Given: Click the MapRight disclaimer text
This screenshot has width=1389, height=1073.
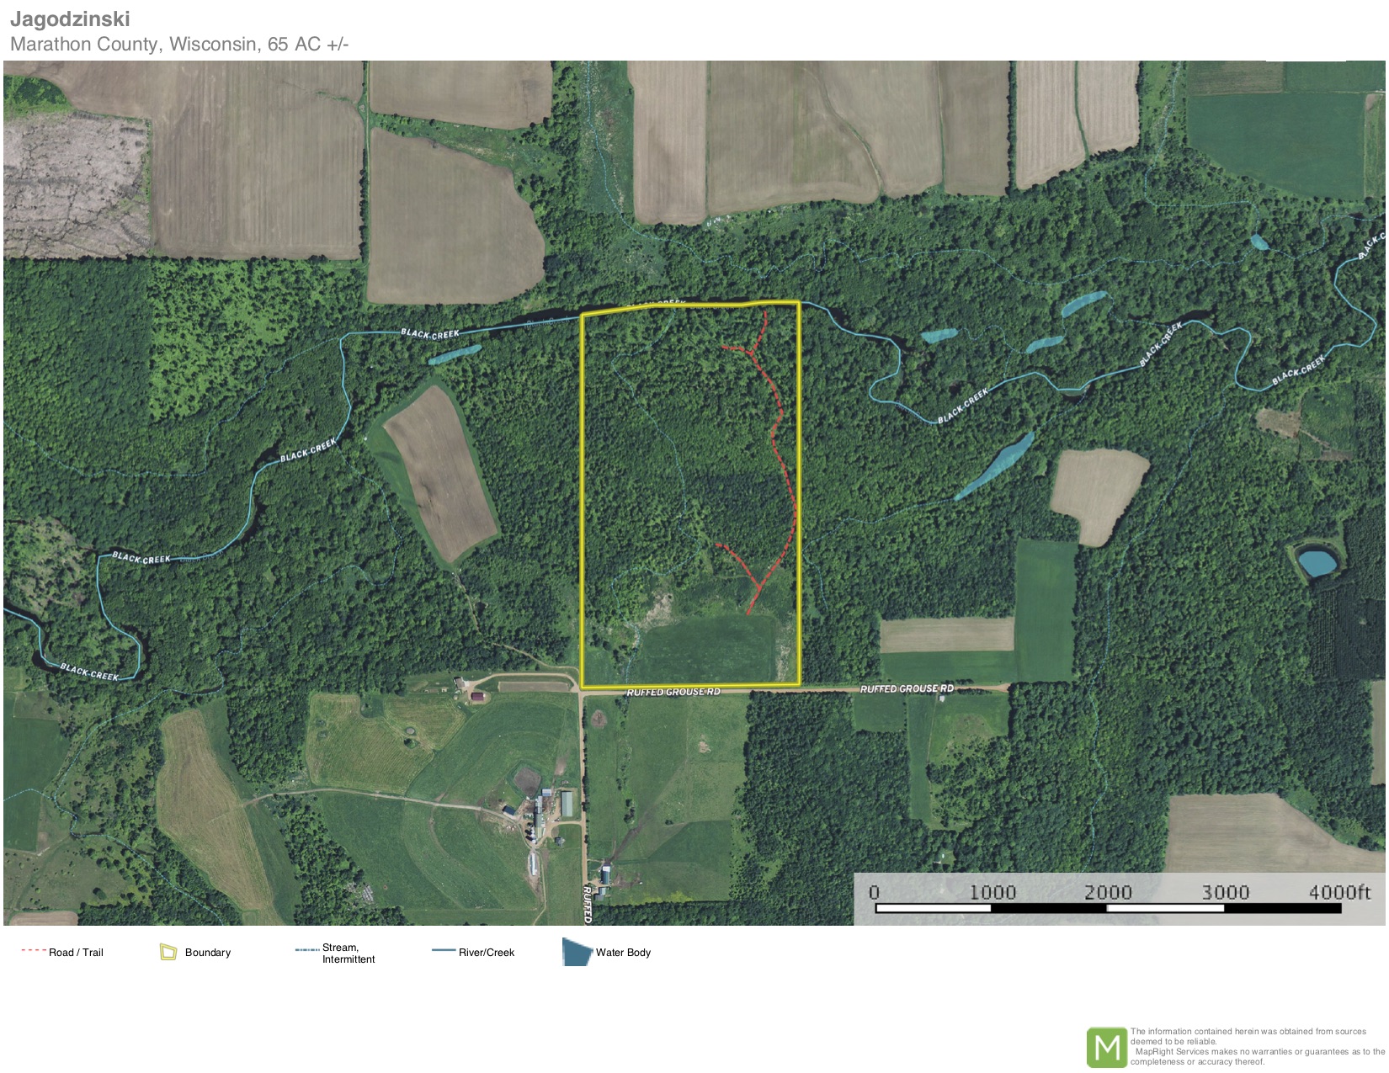Looking at the screenshot, I should pyautogui.click(x=1256, y=1047).
